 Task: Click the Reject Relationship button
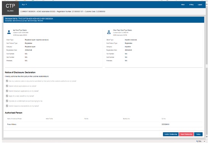186,134
